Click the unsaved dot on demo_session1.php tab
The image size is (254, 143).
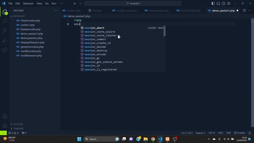tap(237, 11)
